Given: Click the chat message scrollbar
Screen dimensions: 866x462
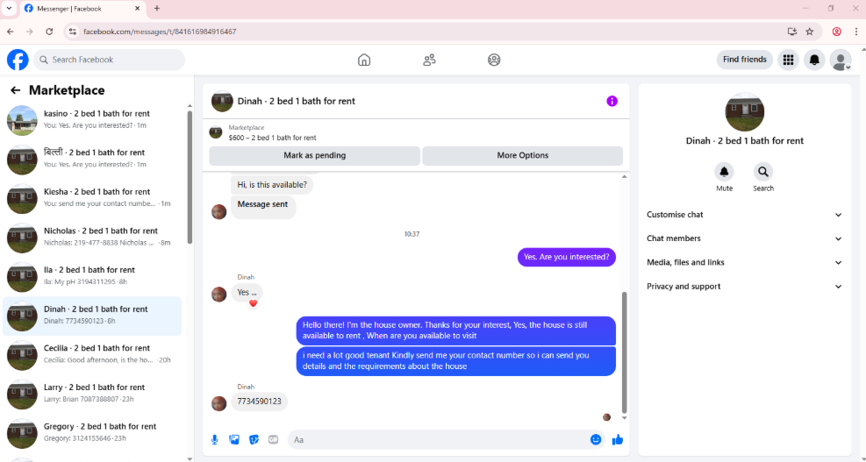Looking at the screenshot, I should coord(625,353).
